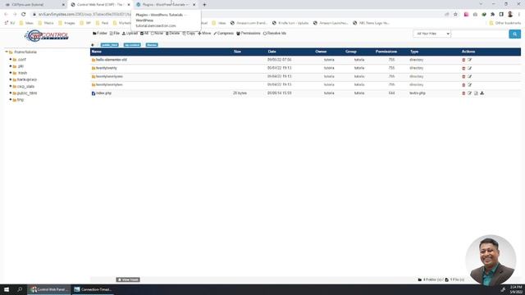Click the Type column header
Screen dimensions: 525x295
[414, 52]
